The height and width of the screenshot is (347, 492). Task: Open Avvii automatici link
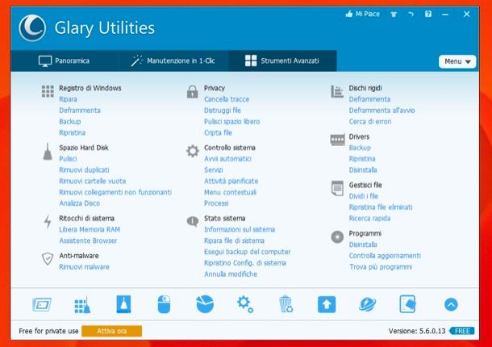(x=227, y=159)
